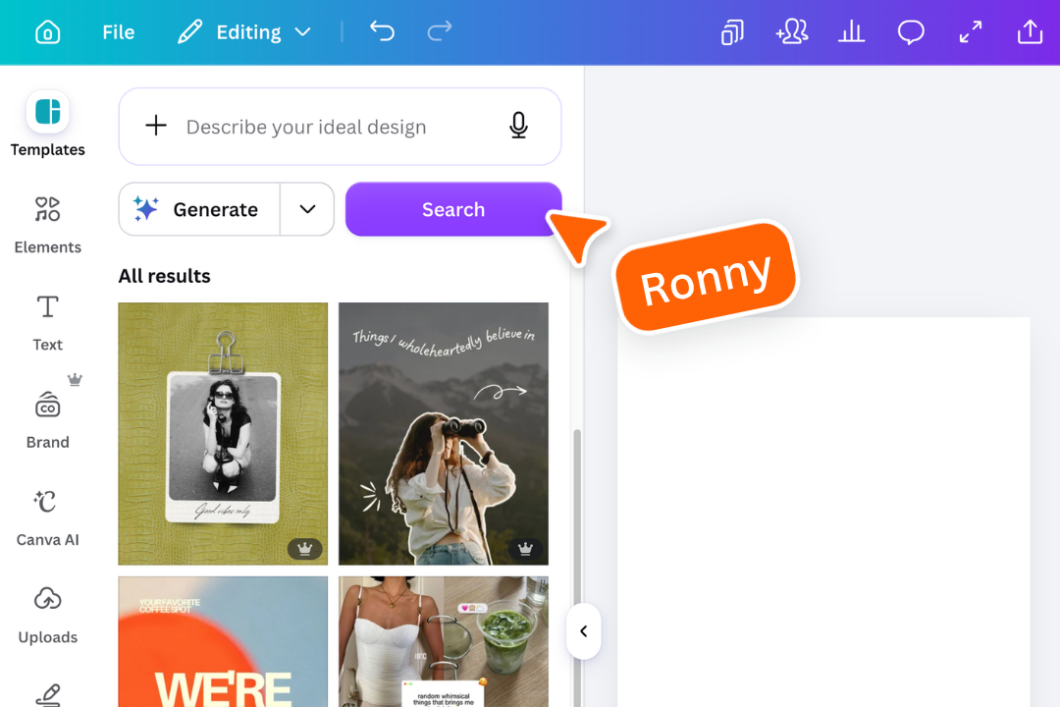Open the Elements sidebar tab

[47, 225]
